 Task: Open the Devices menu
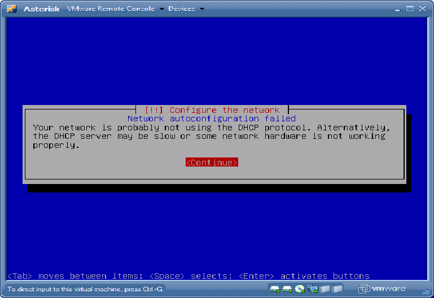click(x=182, y=8)
